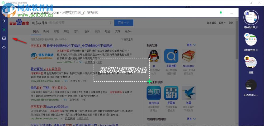Click the Baidu logo
Image resolution: width=264 pixels, height=126 pixels.
point(19,22)
